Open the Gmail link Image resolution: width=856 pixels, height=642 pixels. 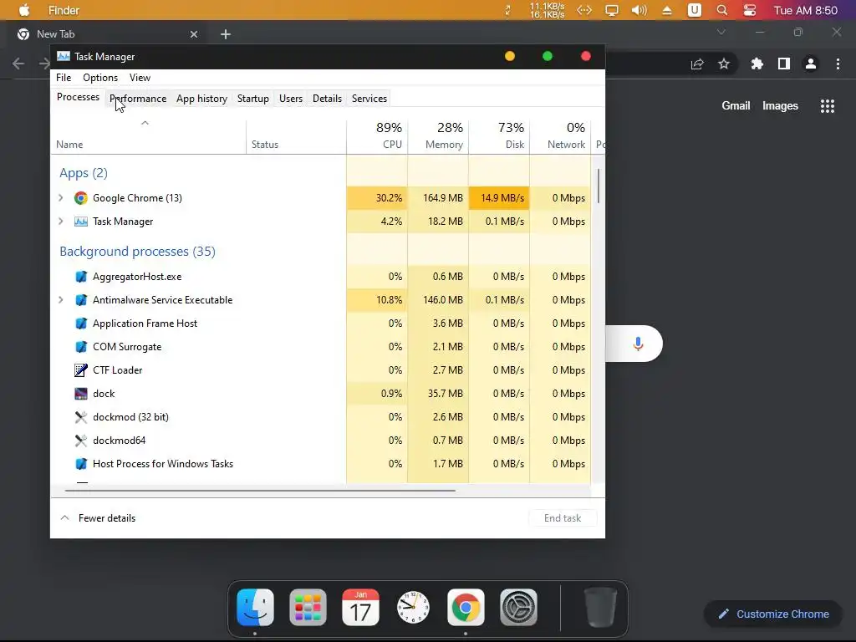tap(736, 106)
